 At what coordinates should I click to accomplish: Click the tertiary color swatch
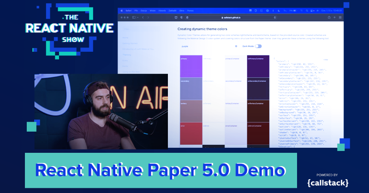pyautogui.click(x=191, y=111)
